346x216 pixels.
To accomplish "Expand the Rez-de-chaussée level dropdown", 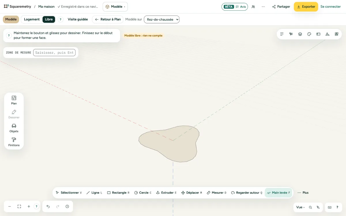I will coord(162,19).
